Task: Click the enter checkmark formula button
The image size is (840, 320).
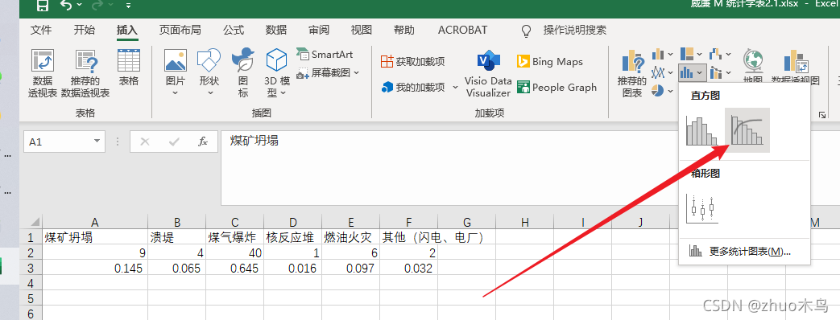Action: coord(174,142)
